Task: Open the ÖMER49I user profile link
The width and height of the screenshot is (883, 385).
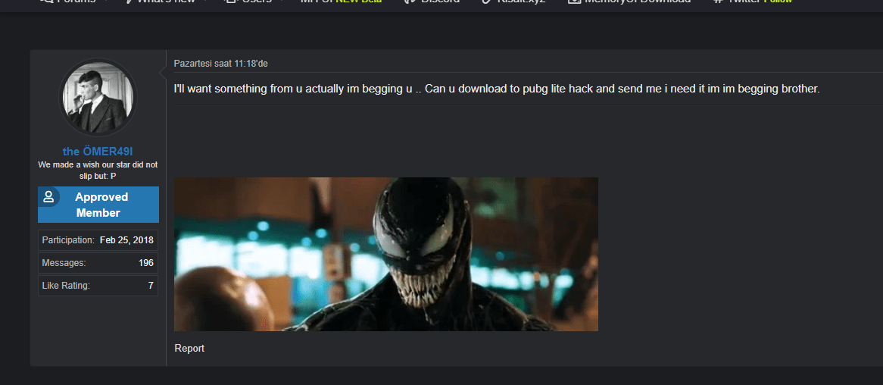Action: [98, 151]
